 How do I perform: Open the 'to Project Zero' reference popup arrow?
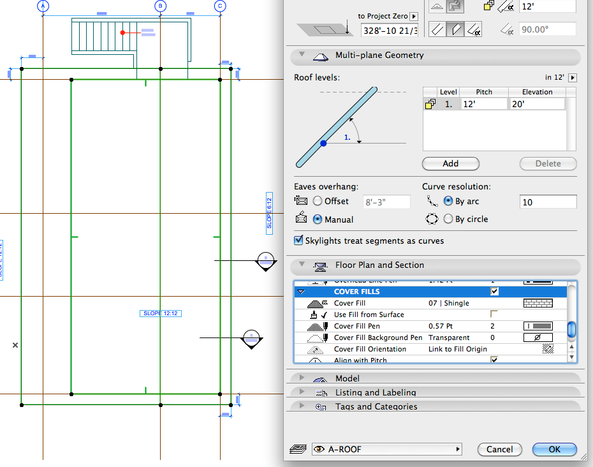[414, 17]
